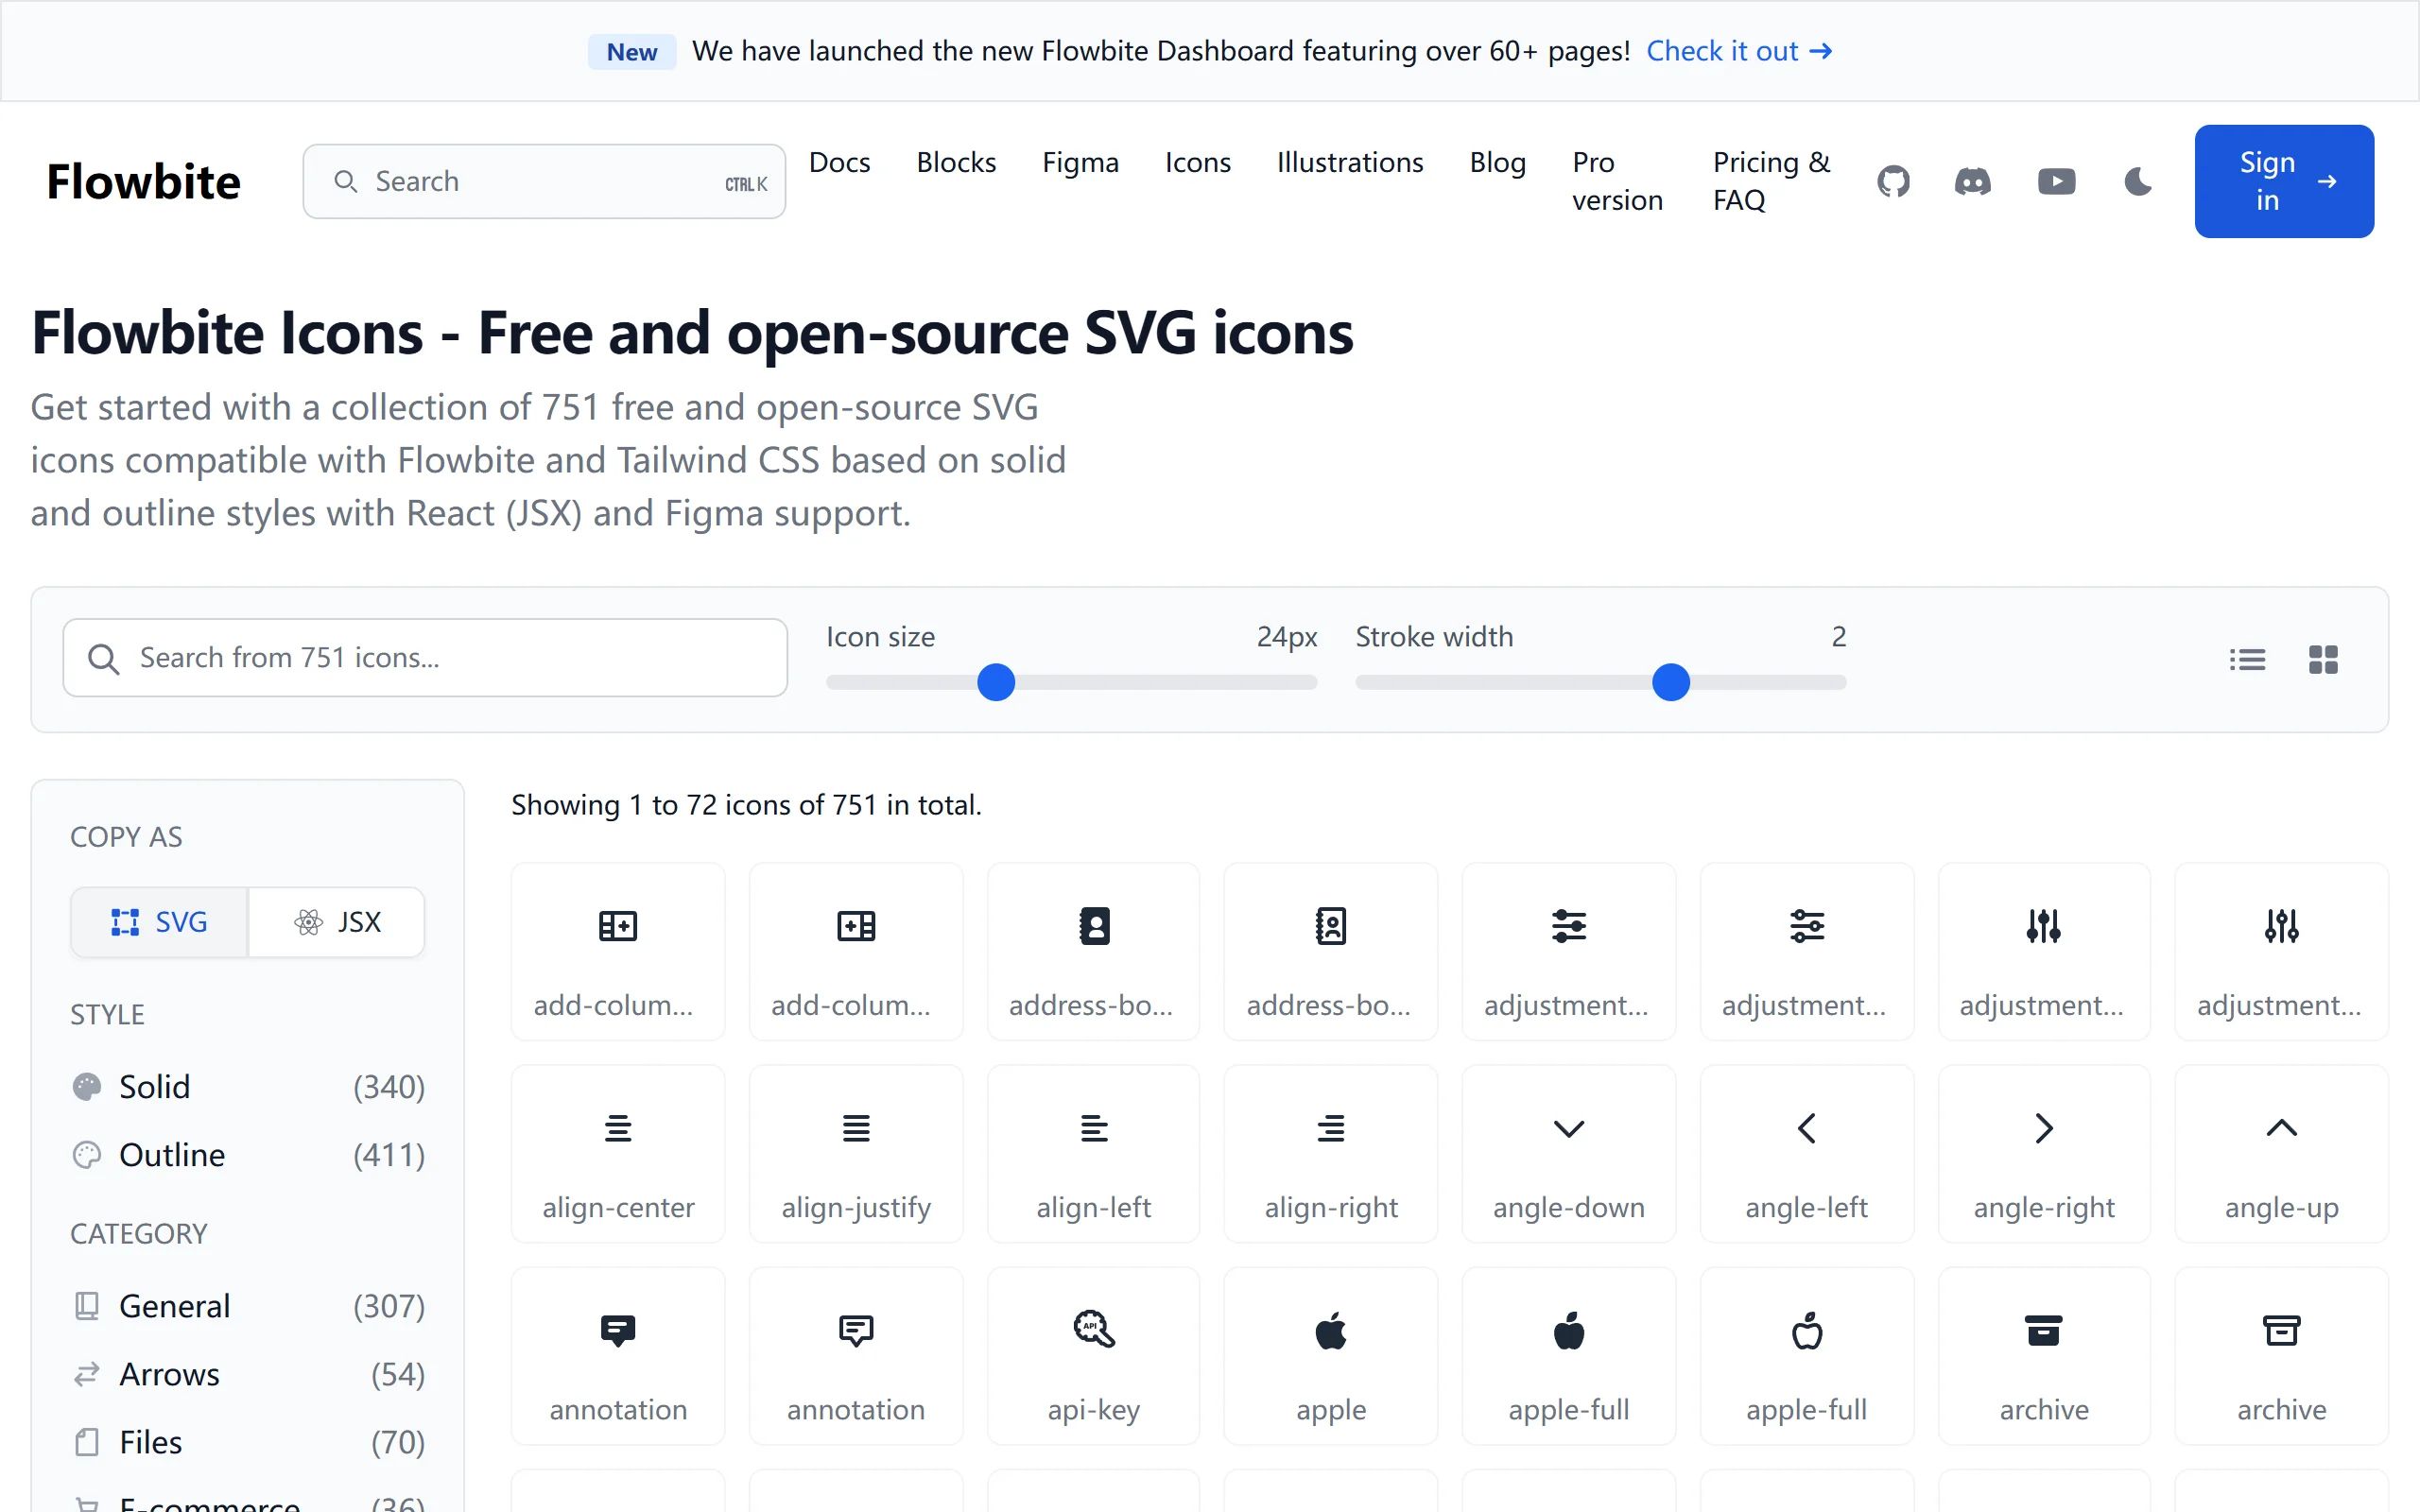The image size is (2420, 1512).
Task: Select the align-left icon card
Action: point(1094,1154)
